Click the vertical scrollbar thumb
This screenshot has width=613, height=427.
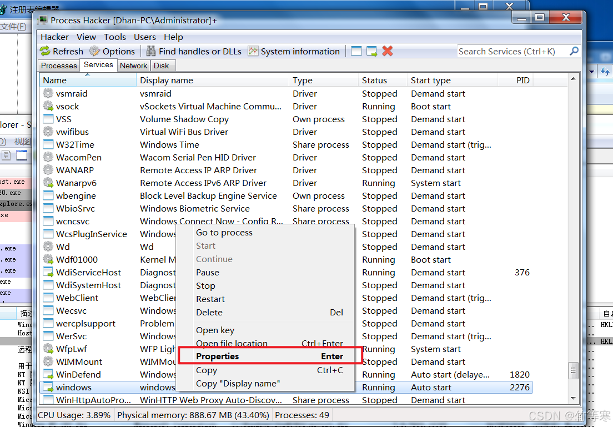(x=572, y=370)
